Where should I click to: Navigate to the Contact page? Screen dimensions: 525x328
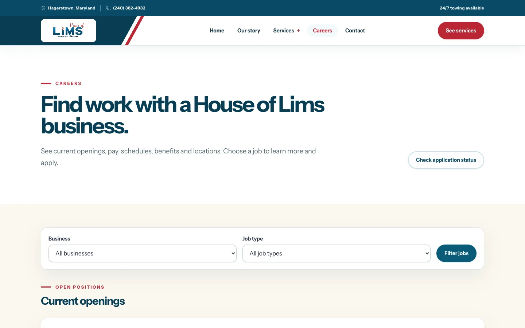coord(355,31)
